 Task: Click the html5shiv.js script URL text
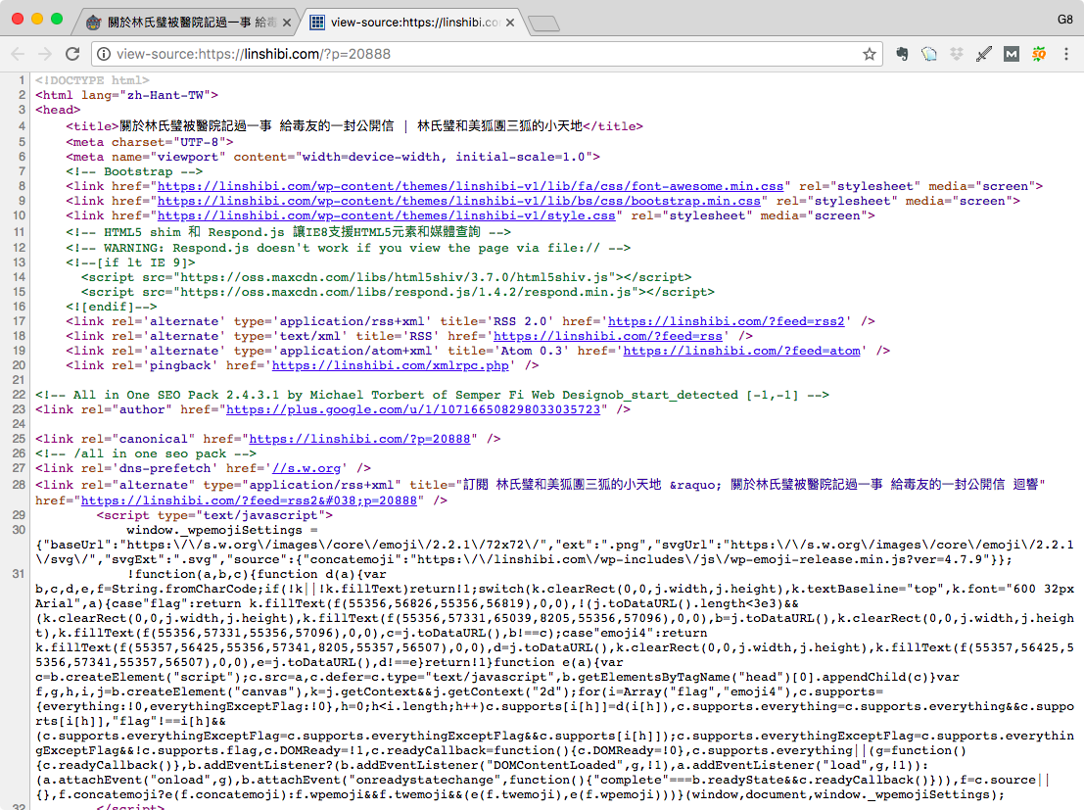(x=398, y=277)
